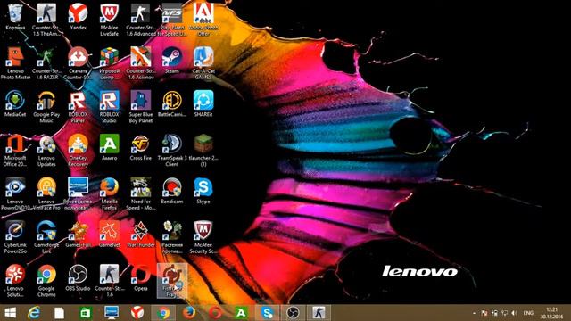Open the Lenovo Soluti... desktop shortcut
The width and height of the screenshot is (571, 321).
coord(15,281)
